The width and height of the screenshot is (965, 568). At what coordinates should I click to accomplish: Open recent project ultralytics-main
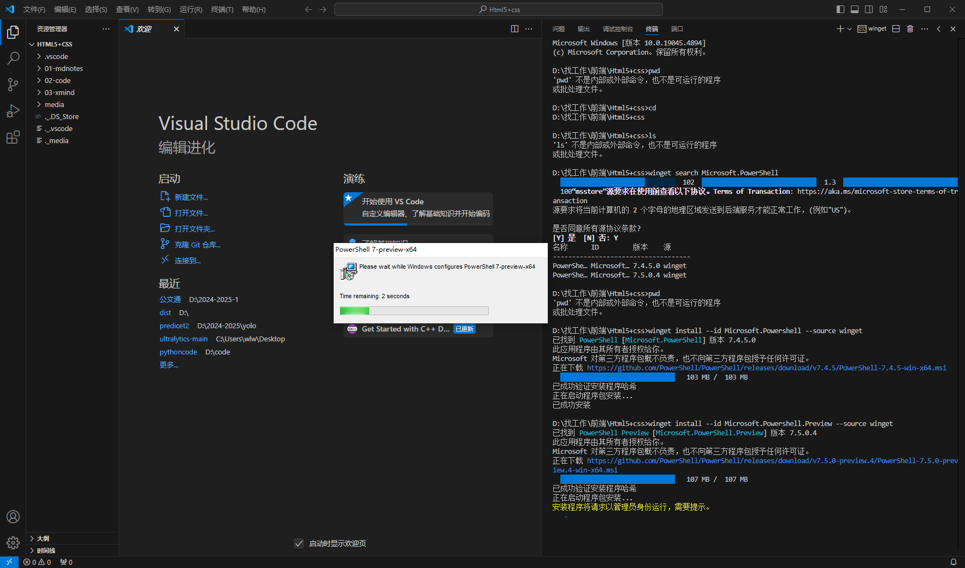(183, 339)
